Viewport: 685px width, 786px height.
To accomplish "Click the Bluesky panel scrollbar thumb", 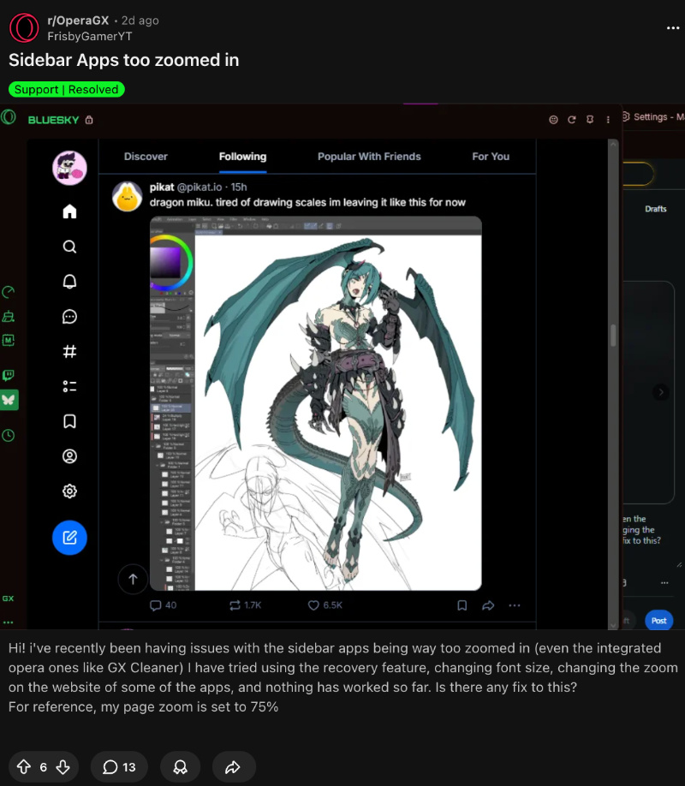I will [613, 336].
